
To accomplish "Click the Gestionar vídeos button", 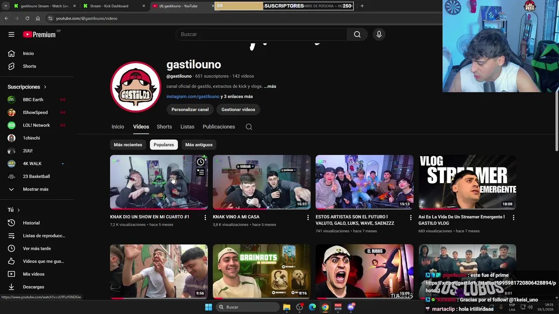I will [238, 110].
